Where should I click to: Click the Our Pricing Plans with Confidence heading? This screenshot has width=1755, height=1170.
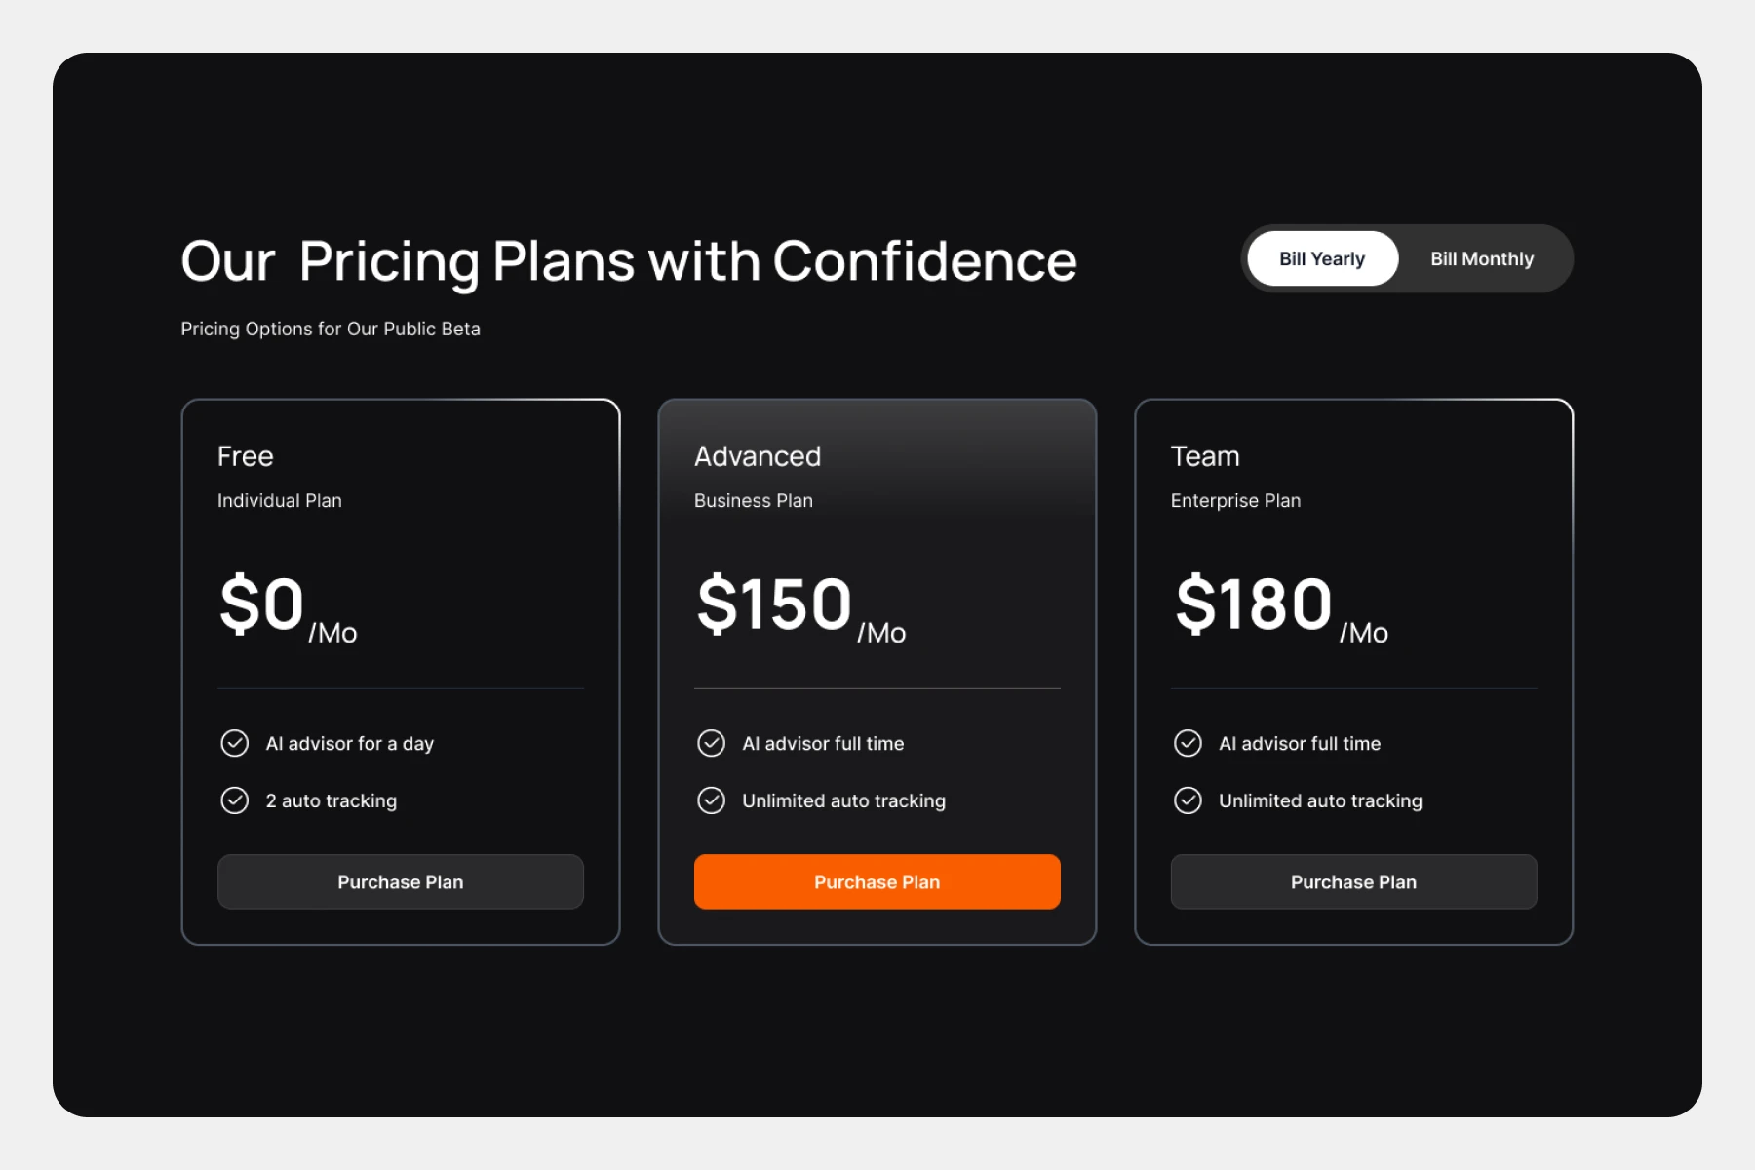point(629,261)
